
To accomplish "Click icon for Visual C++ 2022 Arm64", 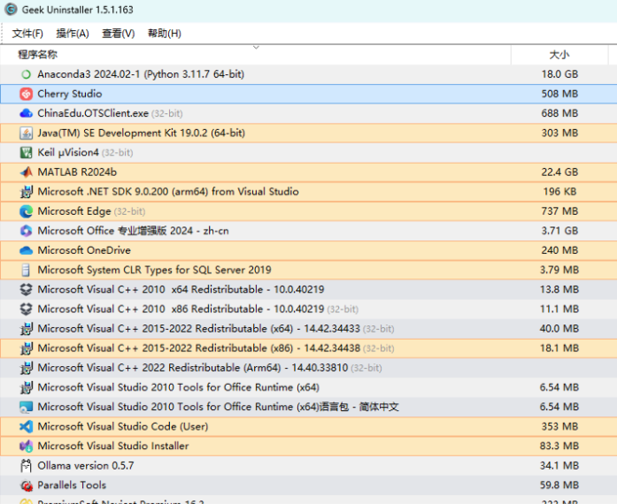I will (26, 369).
